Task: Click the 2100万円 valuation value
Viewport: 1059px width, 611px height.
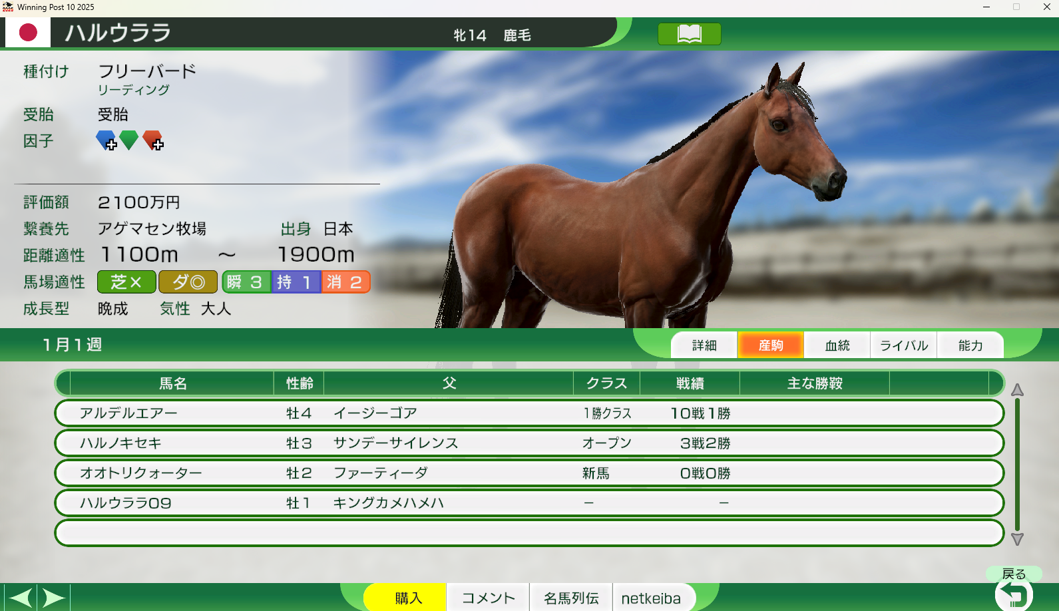Action: (139, 202)
